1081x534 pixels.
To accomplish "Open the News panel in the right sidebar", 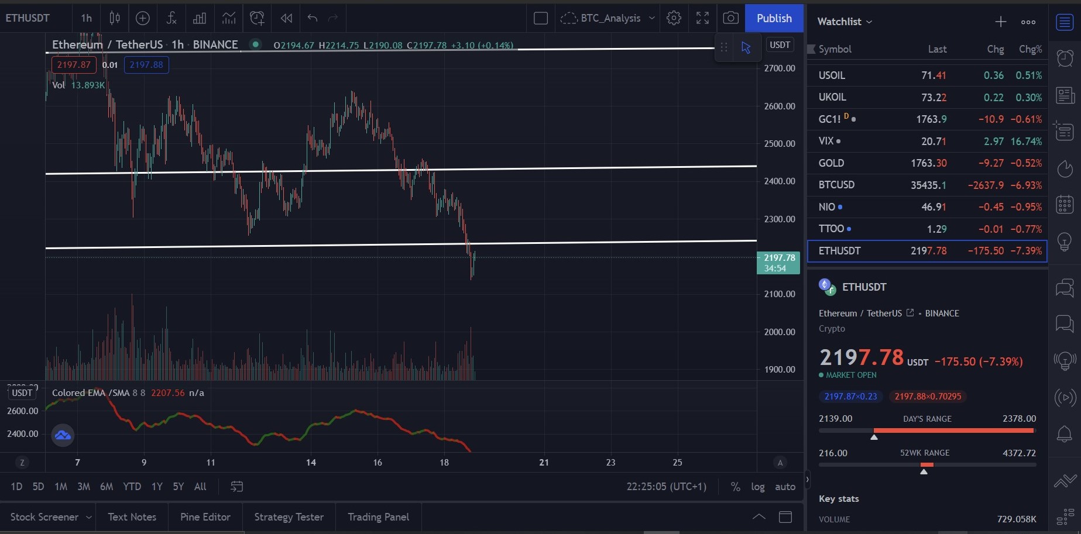I will [1065, 95].
